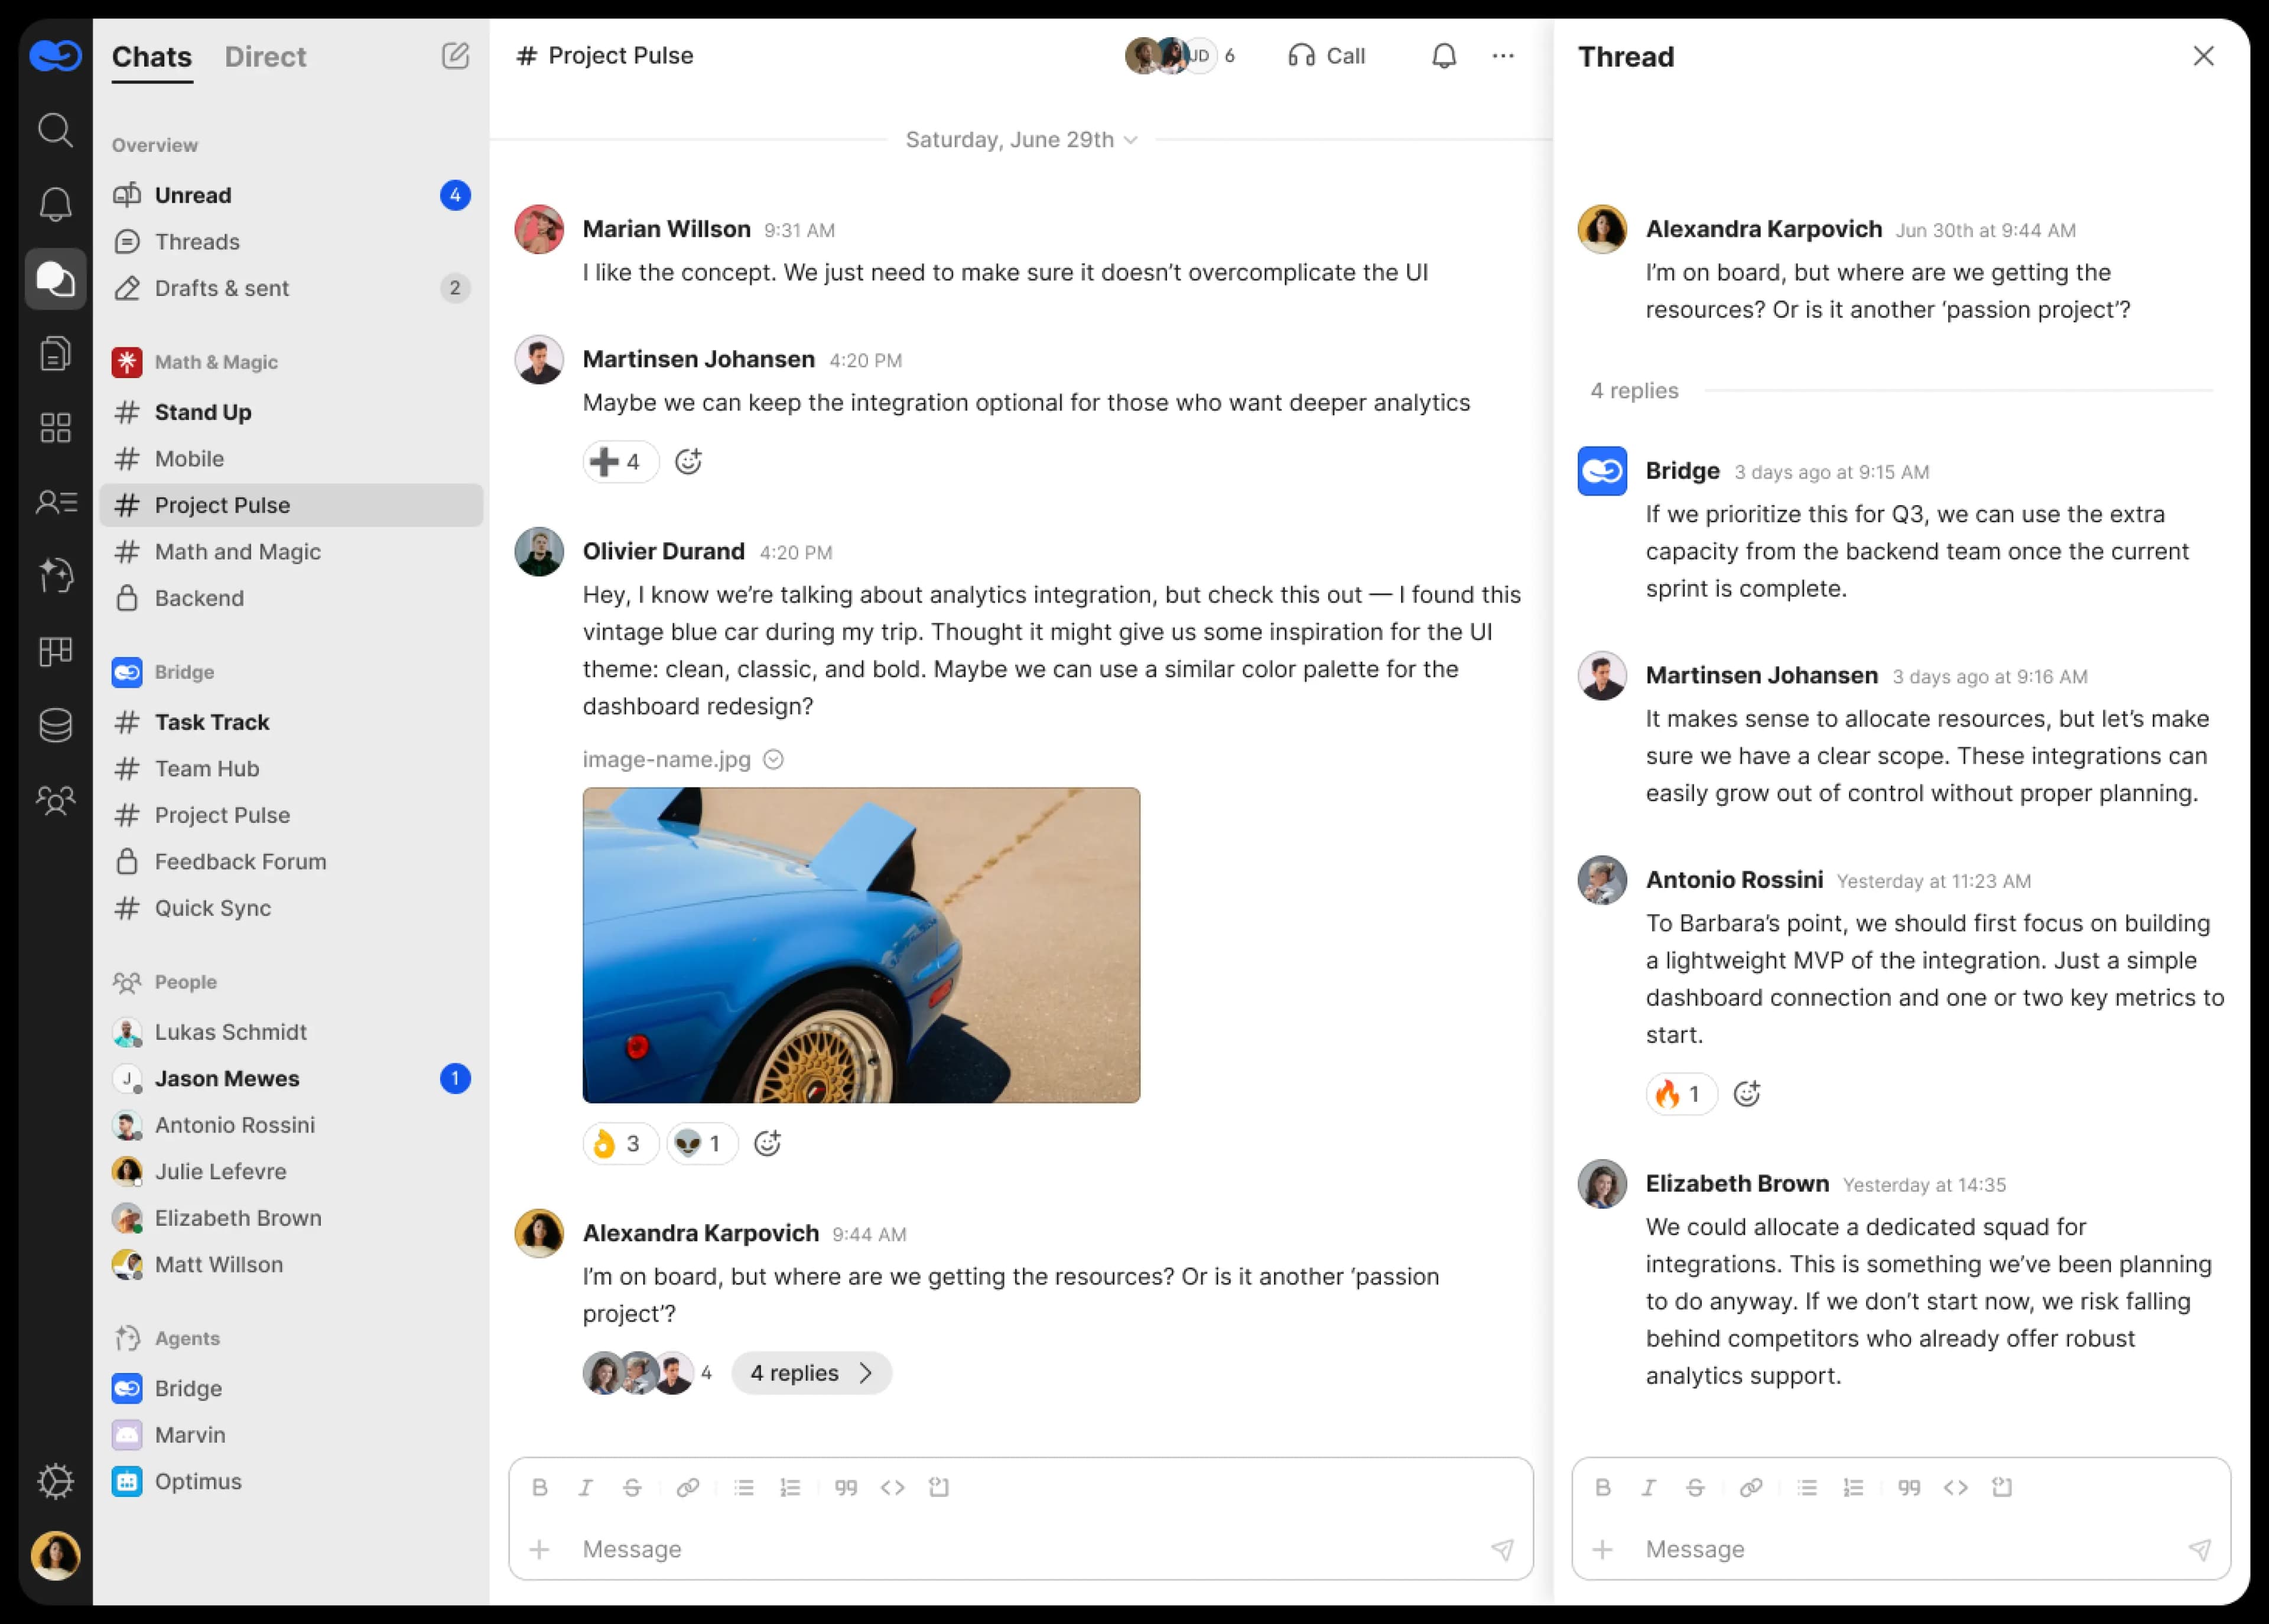Click the compose new chat icon
The height and width of the screenshot is (1624, 2269).
[455, 56]
